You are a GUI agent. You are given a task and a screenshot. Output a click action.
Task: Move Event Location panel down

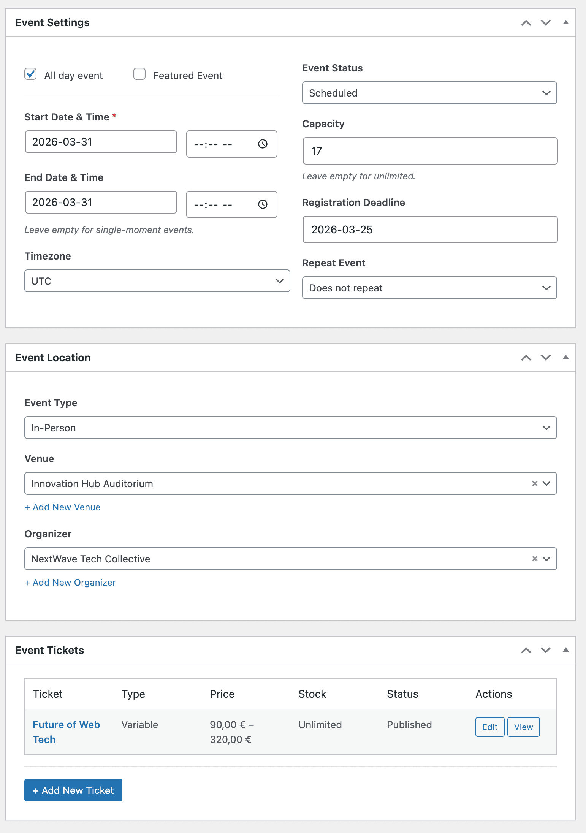[546, 358]
